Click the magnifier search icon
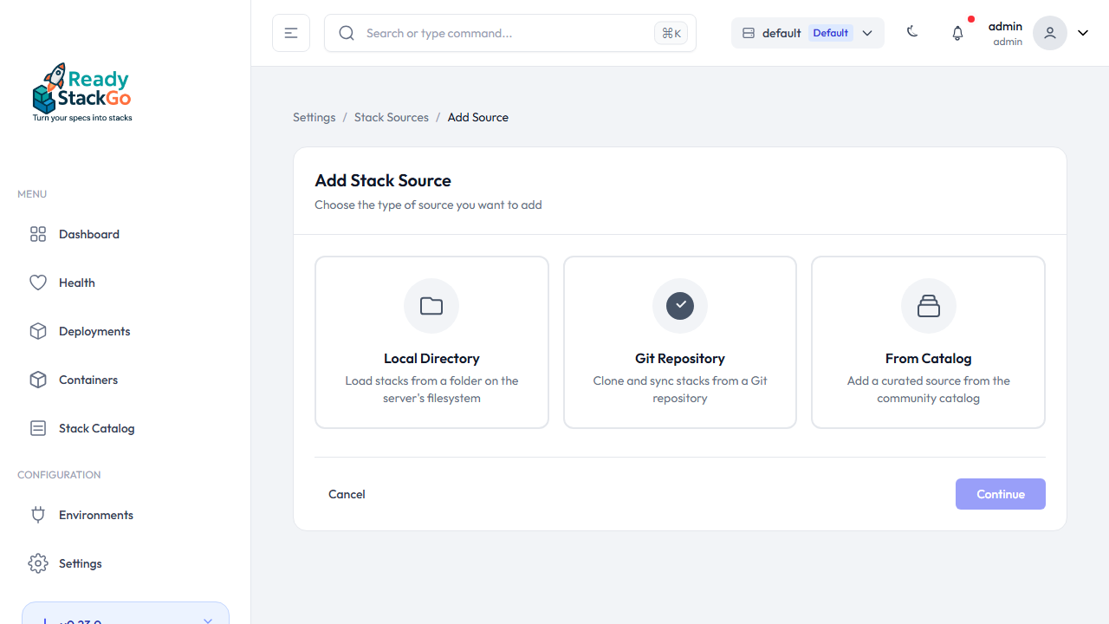 click(347, 33)
